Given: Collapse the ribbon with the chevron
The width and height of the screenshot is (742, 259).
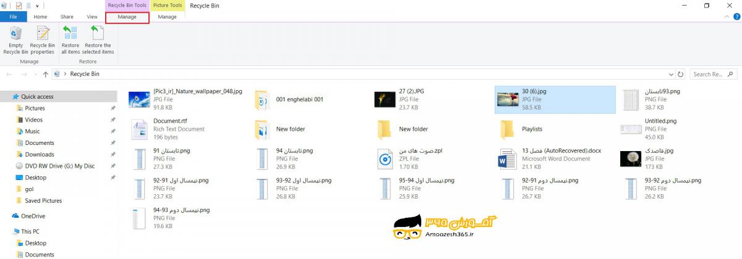Looking at the screenshot, I should 727,17.
